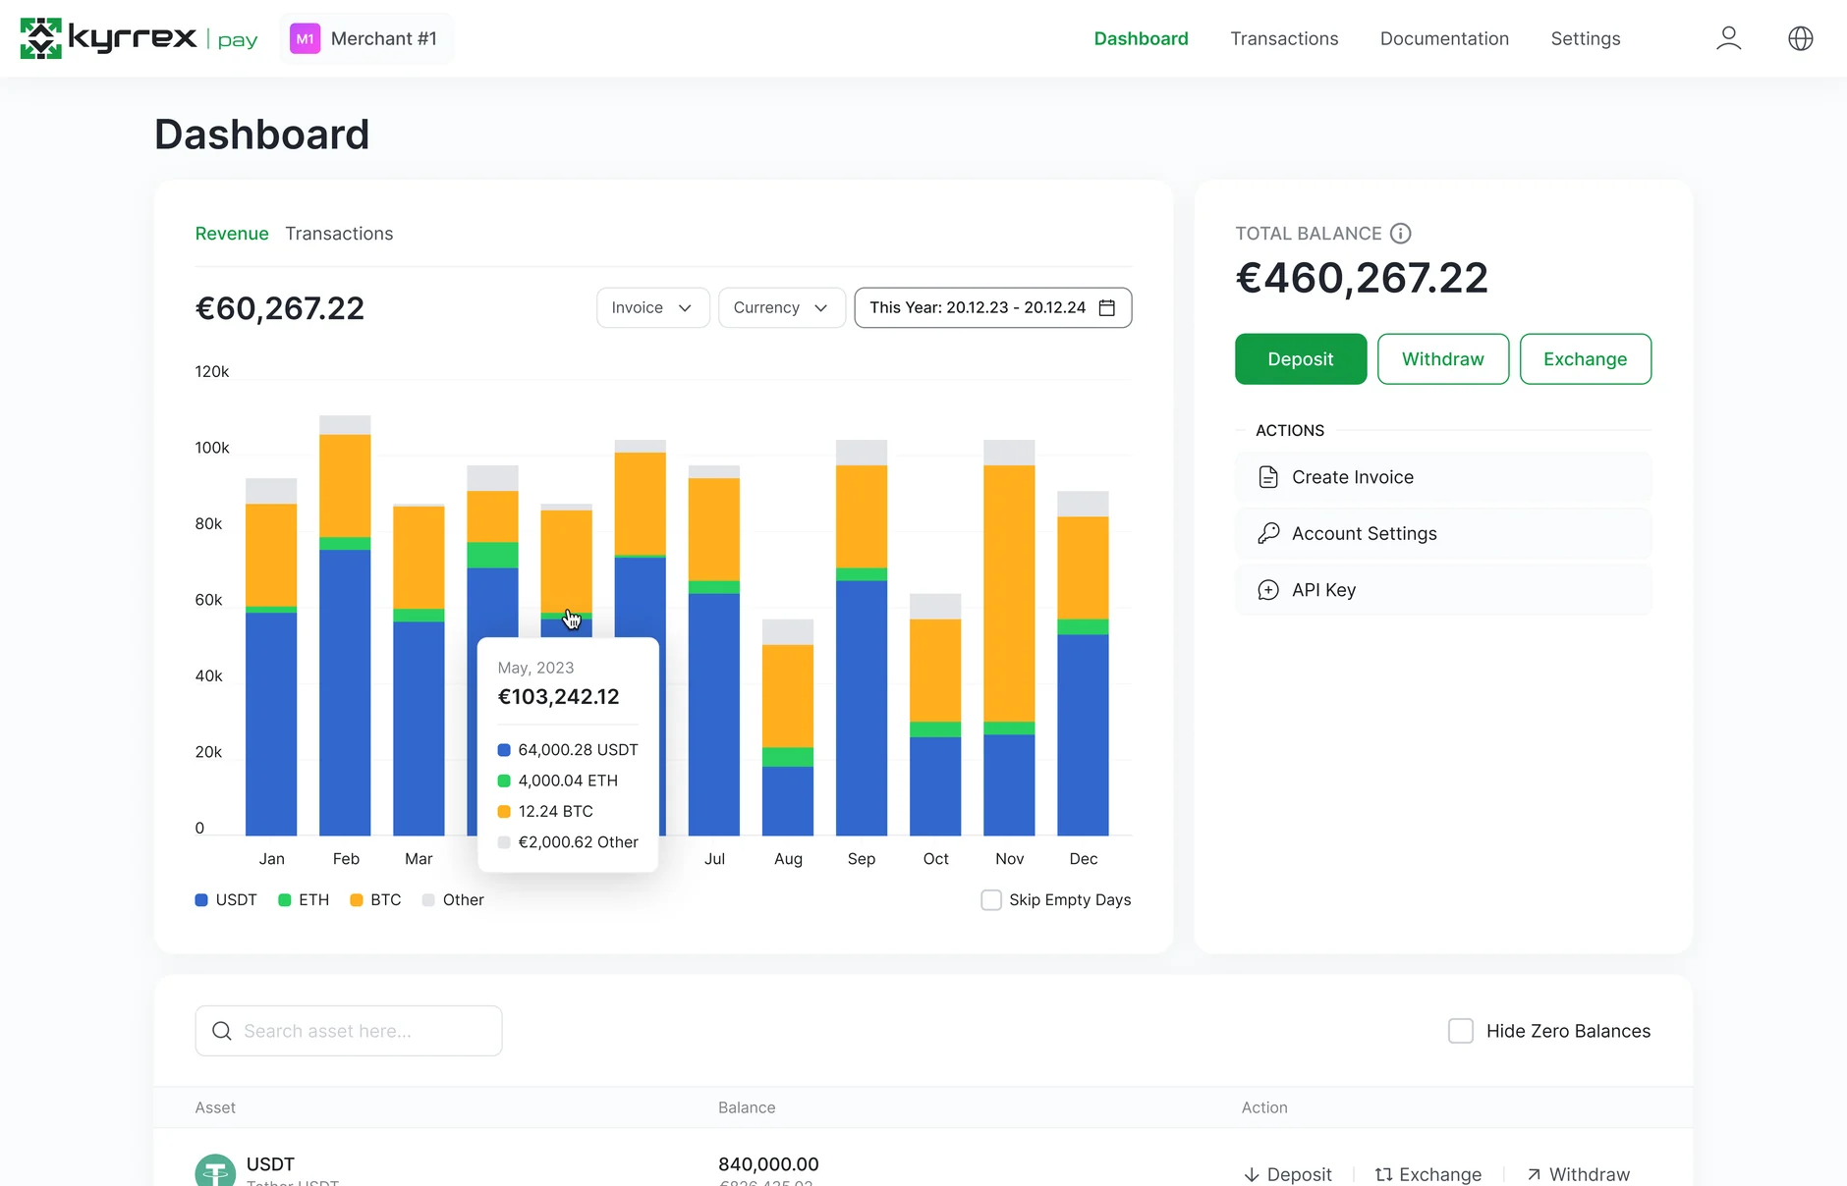The height and width of the screenshot is (1186, 1847).
Task: Click the August revenue bar
Action: 788,728
